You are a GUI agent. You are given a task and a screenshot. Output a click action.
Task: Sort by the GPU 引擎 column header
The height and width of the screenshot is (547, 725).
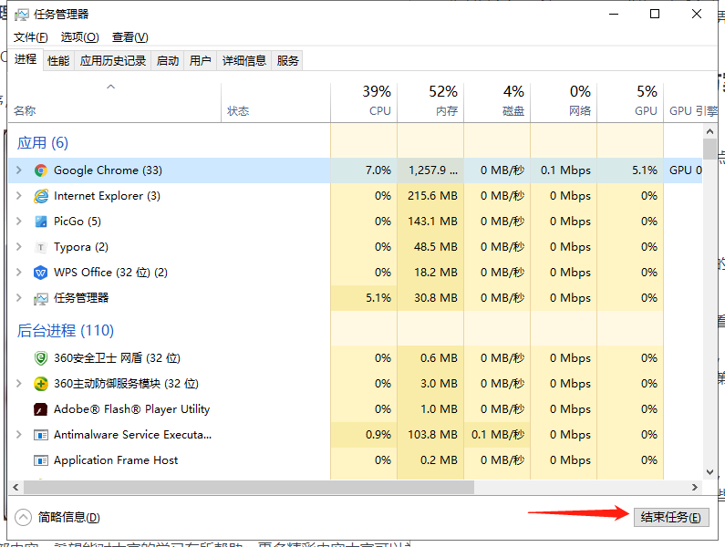pos(690,103)
